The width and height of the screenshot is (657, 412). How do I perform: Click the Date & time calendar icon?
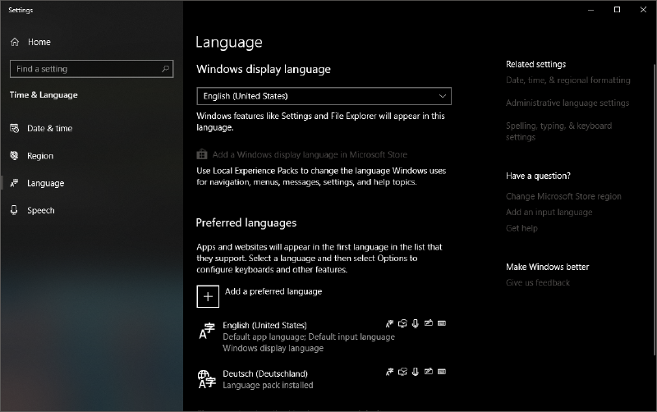tap(14, 128)
